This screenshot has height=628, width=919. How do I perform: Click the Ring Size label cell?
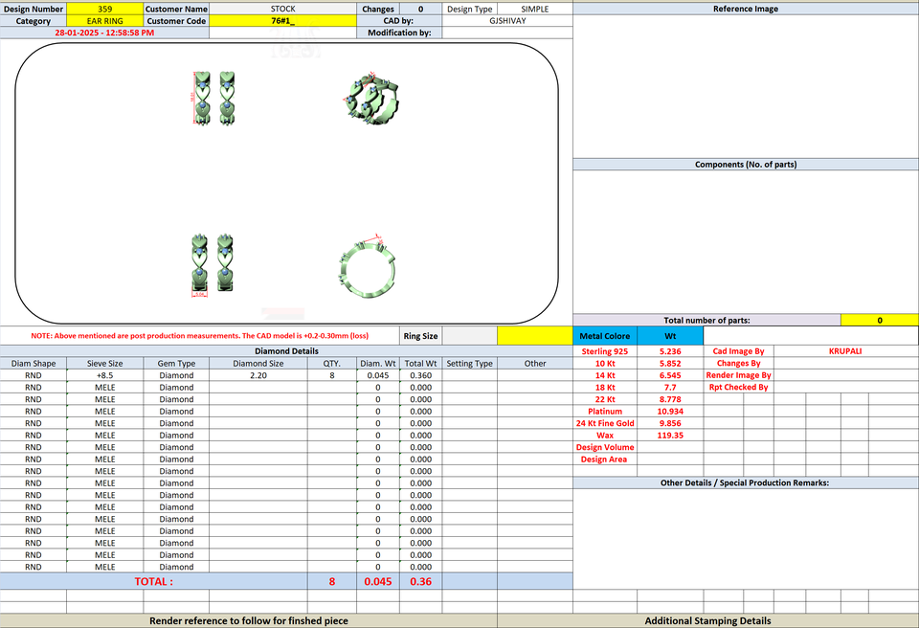[421, 336]
